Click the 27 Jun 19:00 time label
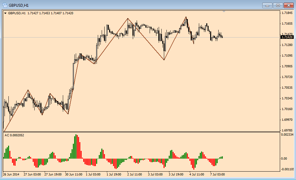This screenshot has height=180, width=296. 53,174
